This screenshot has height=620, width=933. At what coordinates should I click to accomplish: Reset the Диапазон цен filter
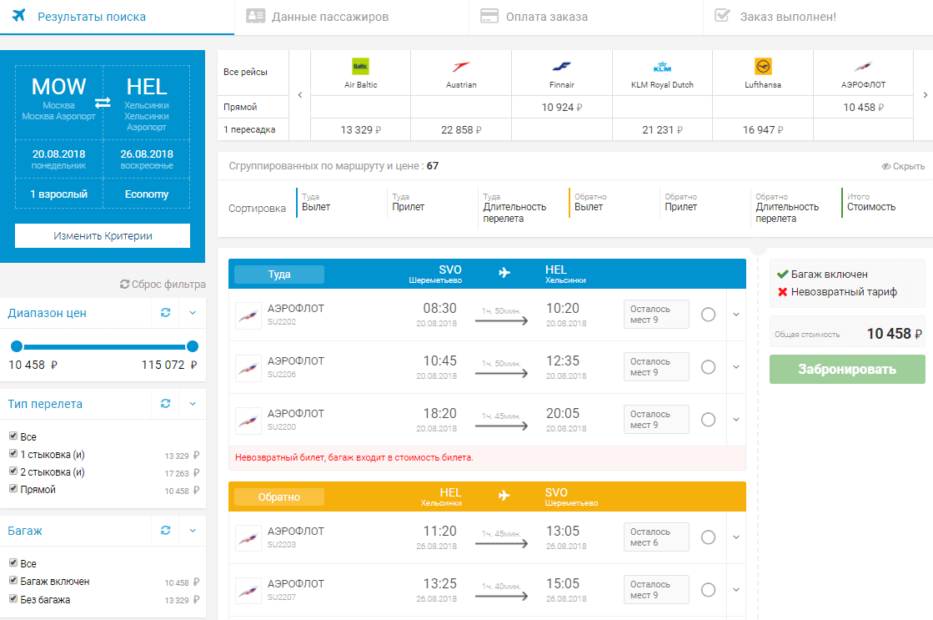165,313
